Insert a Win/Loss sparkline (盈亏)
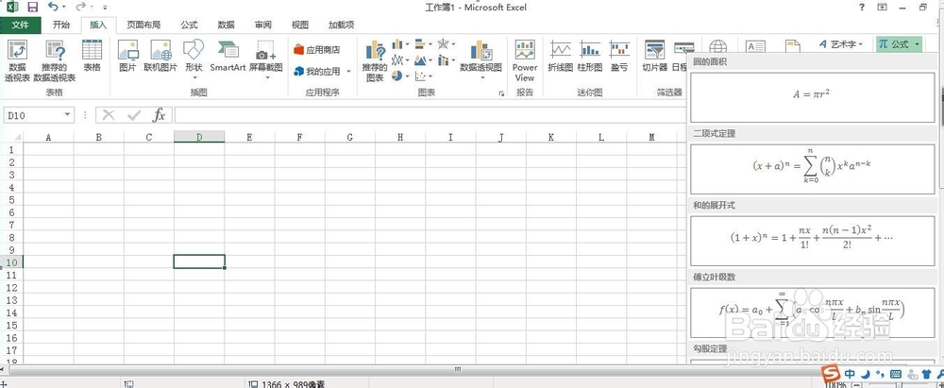944x388 pixels. coord(619,56)
